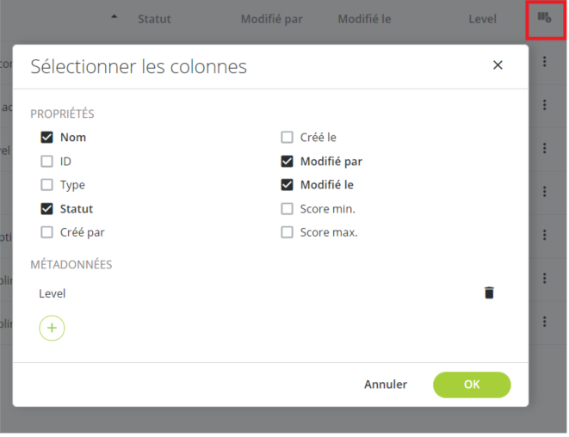569x437 pixels.
Task: Tick the Créé le checkbox
Action: (287, 138)
